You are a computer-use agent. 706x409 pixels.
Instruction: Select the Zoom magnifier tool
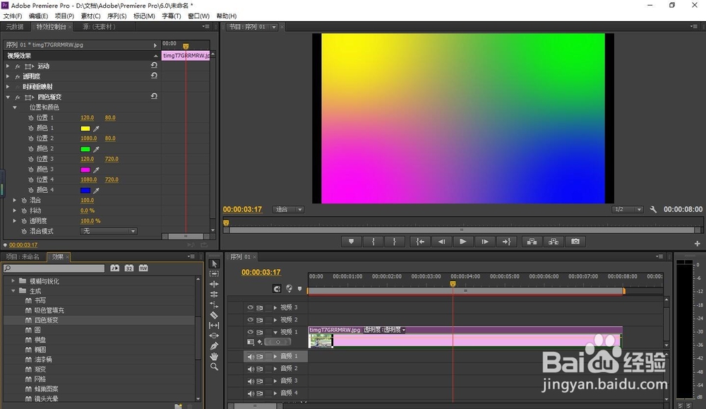(x=215, y=367)
